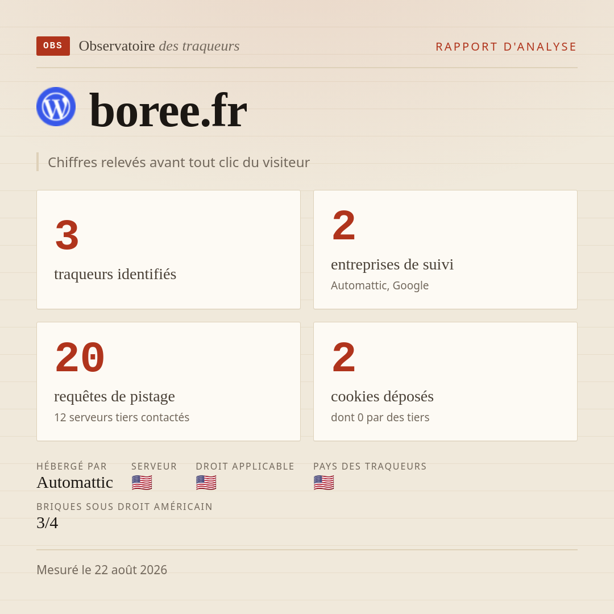The image size is (614, 614).
Task: Click the 'Serveur' label
Action: pyautogui.click(x=154, y=466)
